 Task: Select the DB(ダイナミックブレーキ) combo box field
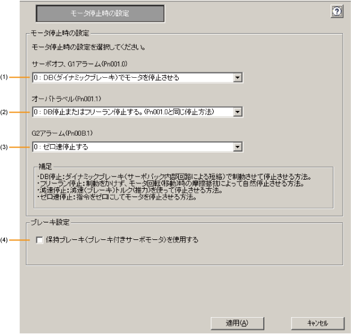click(137, 78)
